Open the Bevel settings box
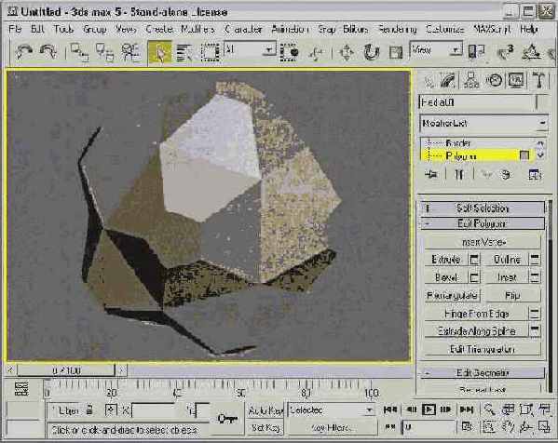The width and height of the screenshot is (558, 443). (x=473, y=277)
